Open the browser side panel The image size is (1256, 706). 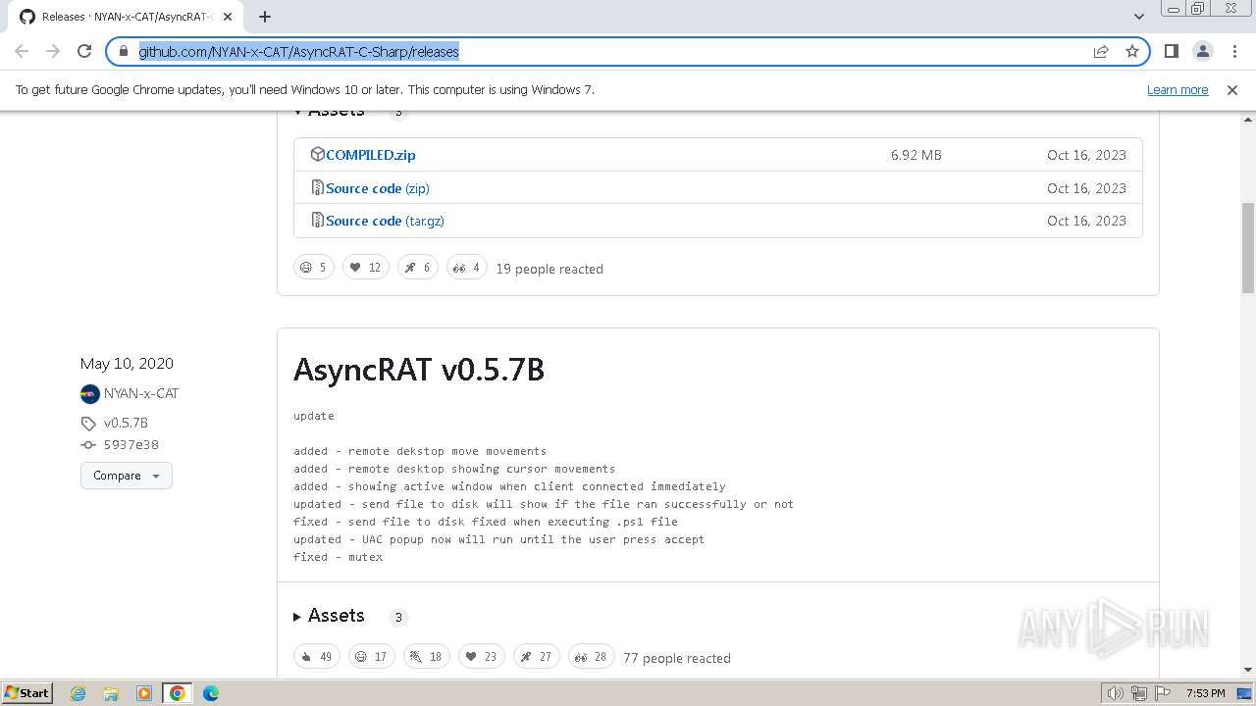pos(1172,51)
